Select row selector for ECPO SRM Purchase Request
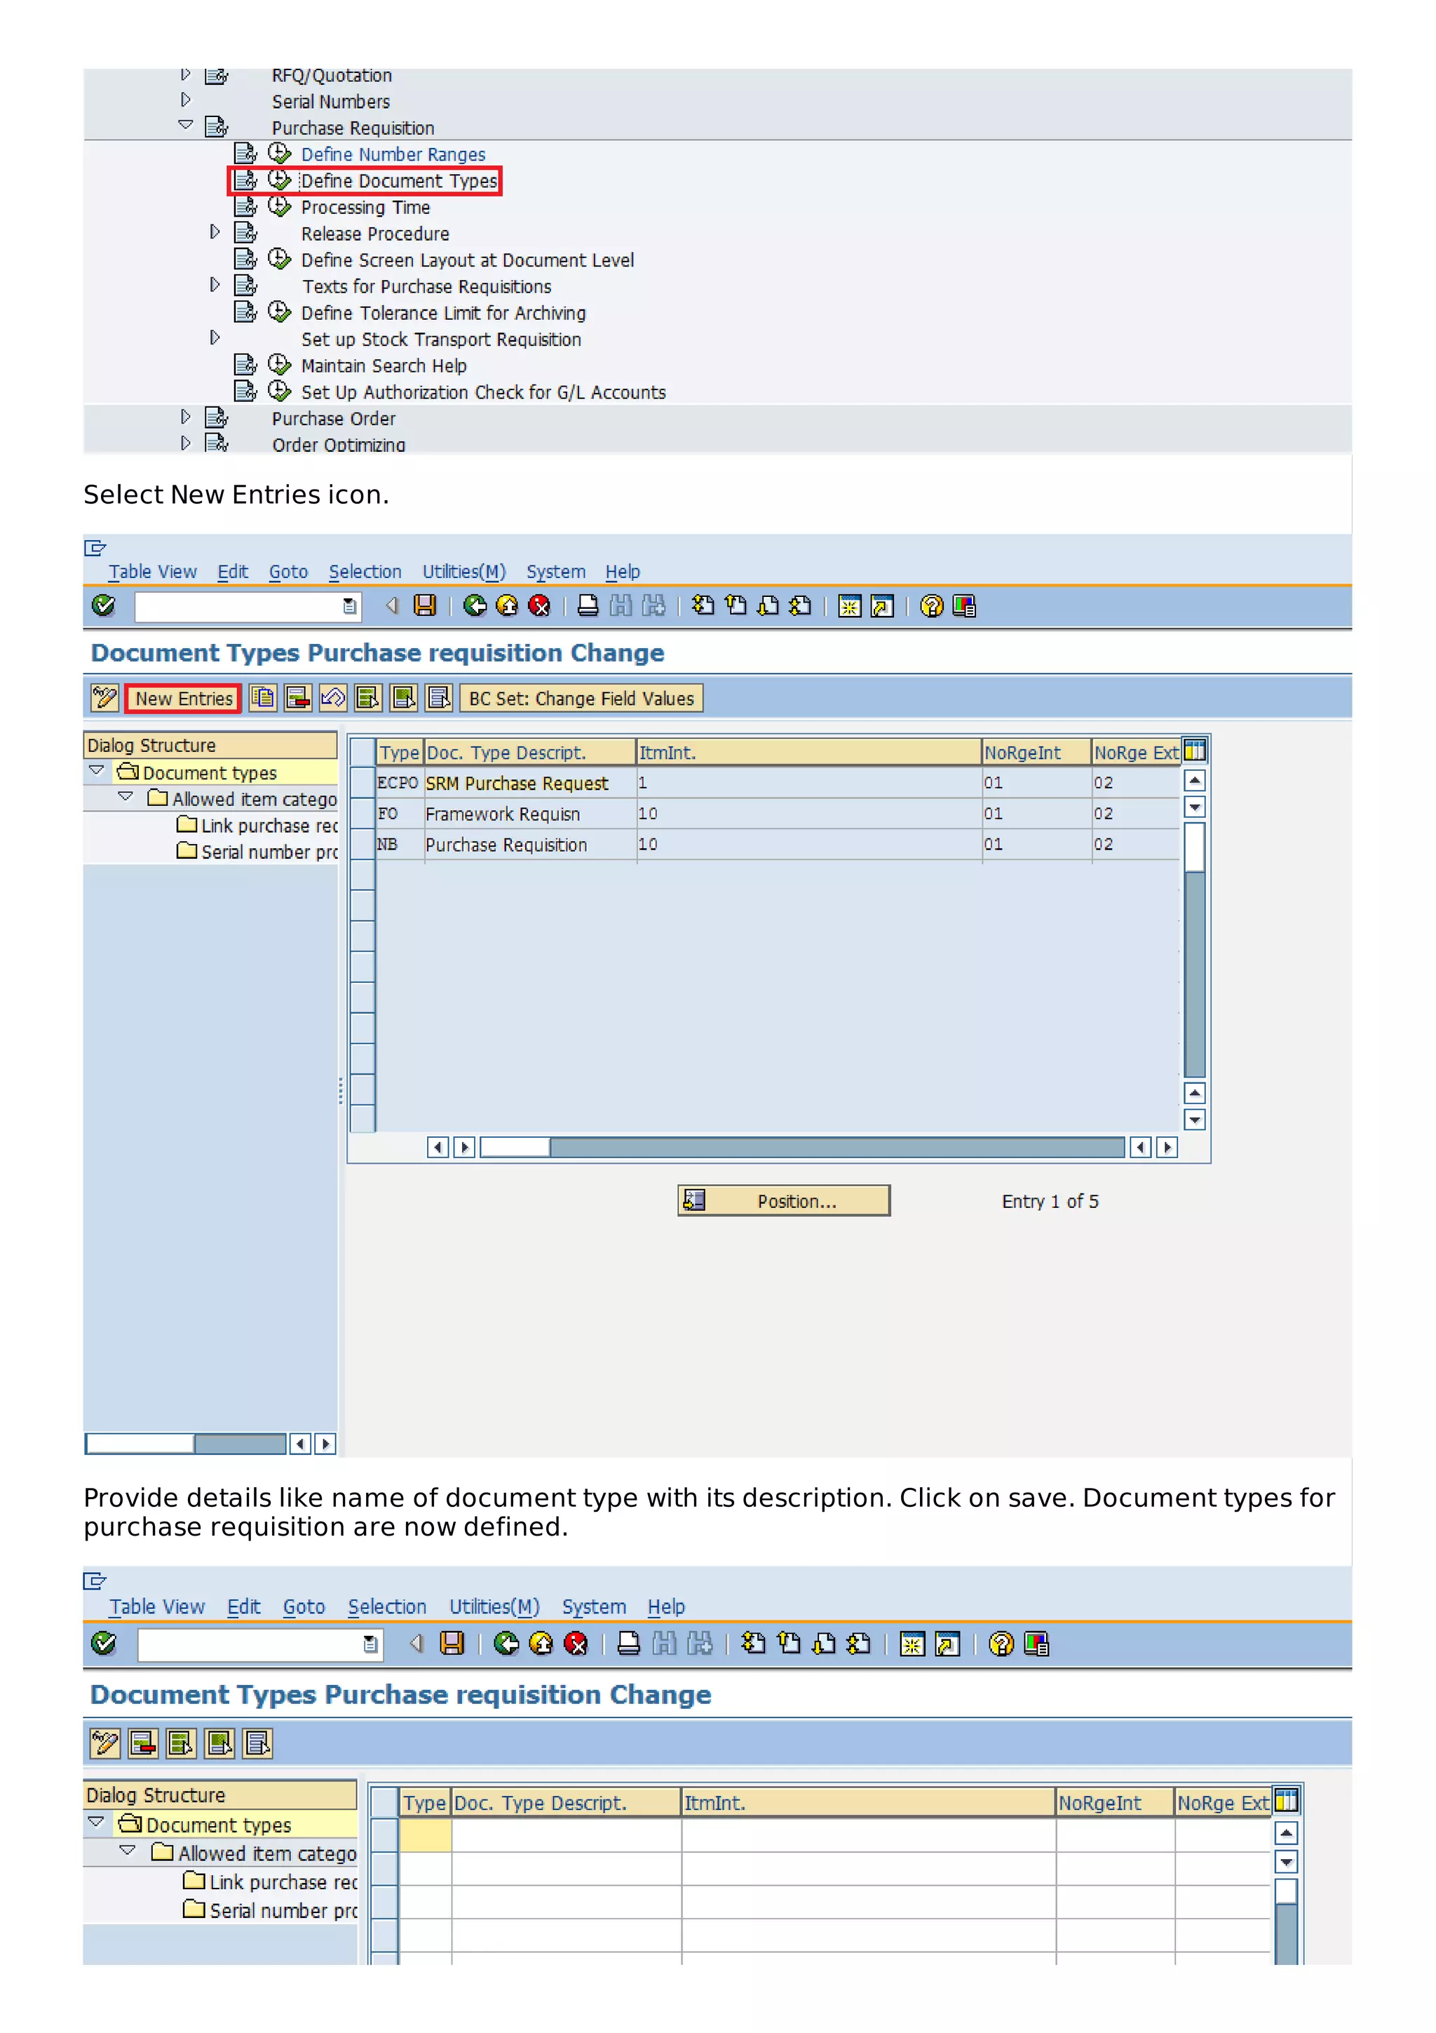The width and height of the screenshot is (1436, 2033). point(362,783)
